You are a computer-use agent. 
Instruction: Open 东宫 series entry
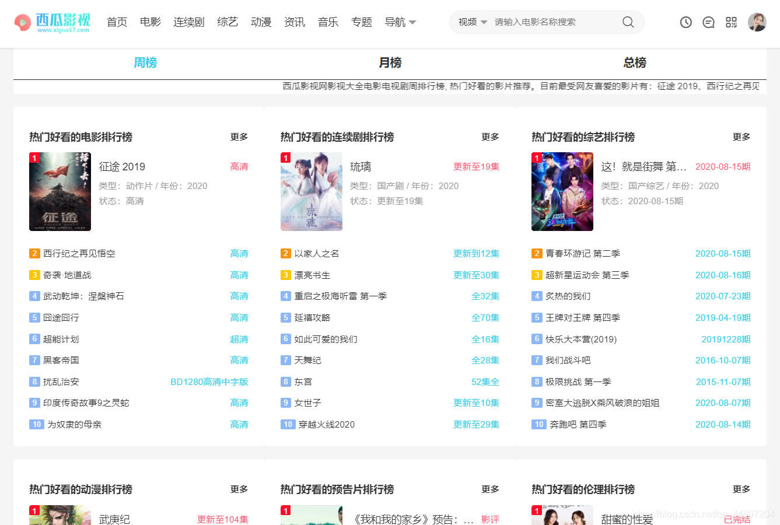[x=303, y=381]
